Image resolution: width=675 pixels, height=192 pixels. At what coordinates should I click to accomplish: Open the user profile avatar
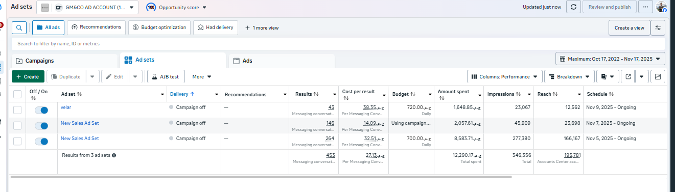pyautogui.click(x=661, y=7)
